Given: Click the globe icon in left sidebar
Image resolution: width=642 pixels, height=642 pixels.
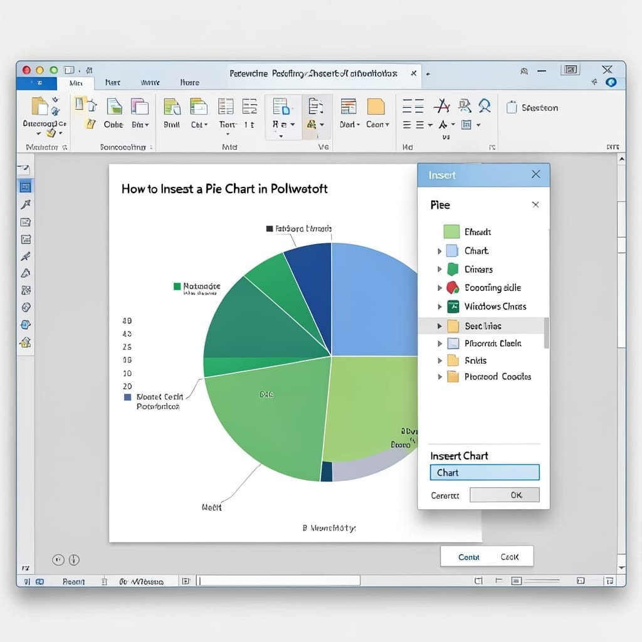Looking at the screenshot, I should [x=25, y=307].
